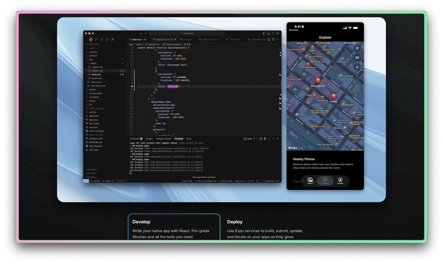Expand the NOTEPADS section
The height and width of the screenshot is (264, 443).
coord(92,170)
